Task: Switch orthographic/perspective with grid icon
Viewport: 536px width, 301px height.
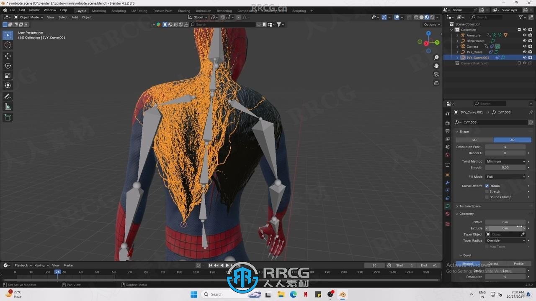Action: 436,83
